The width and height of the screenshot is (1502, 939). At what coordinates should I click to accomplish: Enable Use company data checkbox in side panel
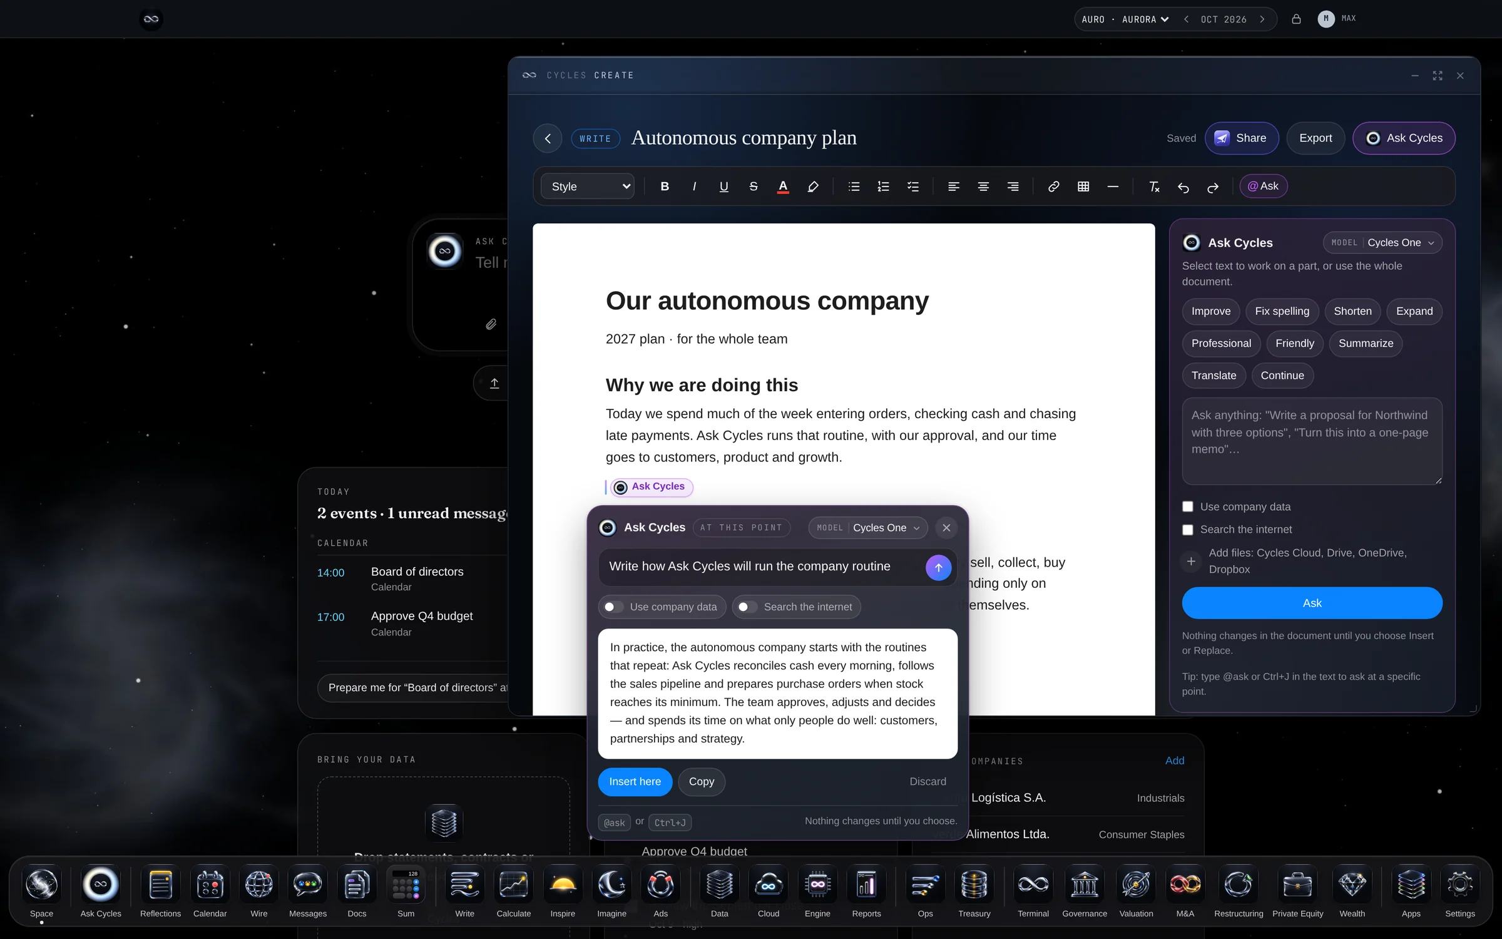pyautogui.click(x=1188, y=506)
